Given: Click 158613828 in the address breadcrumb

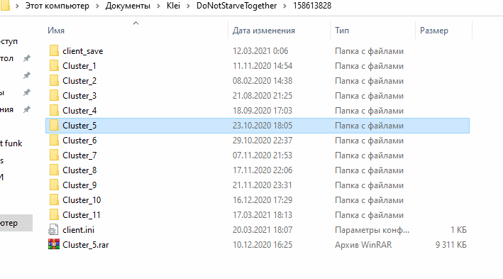Looking at the screenshot, I should (x=312, y=6).
